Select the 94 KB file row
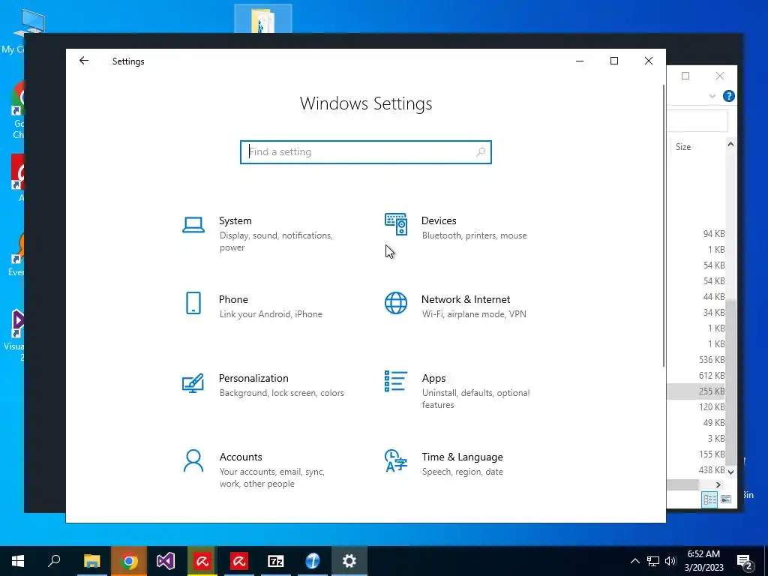 point(696,234)
